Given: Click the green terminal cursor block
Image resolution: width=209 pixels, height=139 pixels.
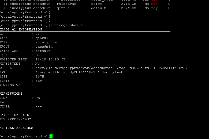Looking at the screenshot, I should pos(51,136).
